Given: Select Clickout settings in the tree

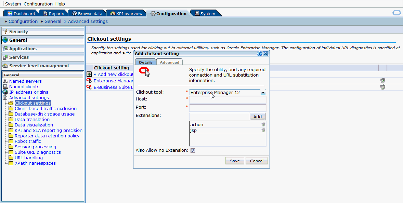Looking at the screenshot, I should (32, 103).
